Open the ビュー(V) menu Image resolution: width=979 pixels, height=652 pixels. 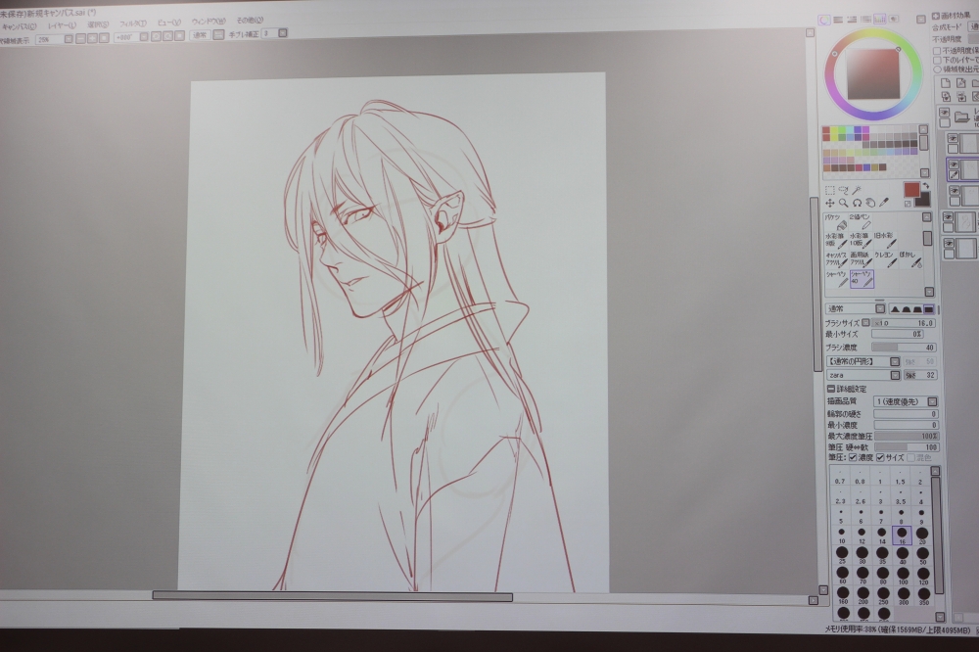[x=168, y=23]
